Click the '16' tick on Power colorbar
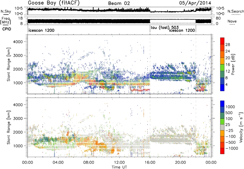Viewport: 244px width, 169px height. 228,65
